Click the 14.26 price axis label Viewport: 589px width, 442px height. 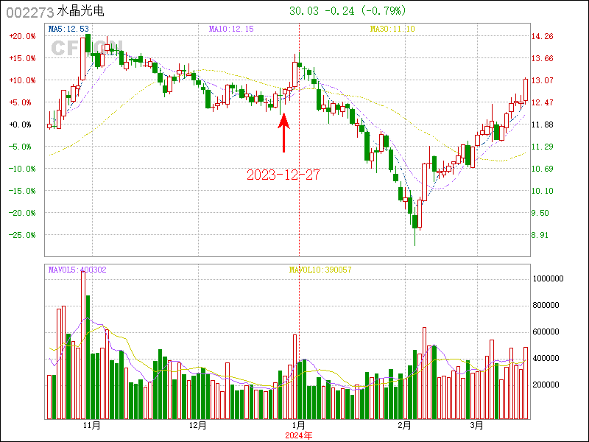click(x=543, y=36)
